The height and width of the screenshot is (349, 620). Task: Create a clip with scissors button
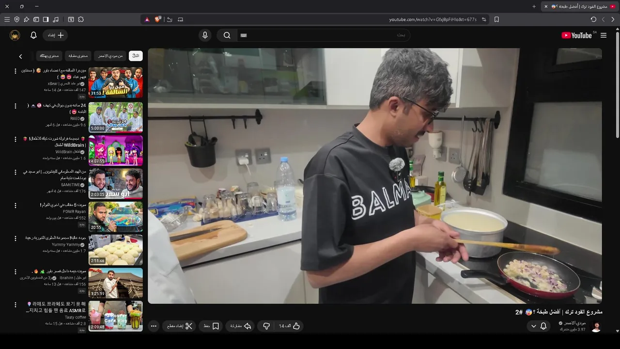[179, 326]
